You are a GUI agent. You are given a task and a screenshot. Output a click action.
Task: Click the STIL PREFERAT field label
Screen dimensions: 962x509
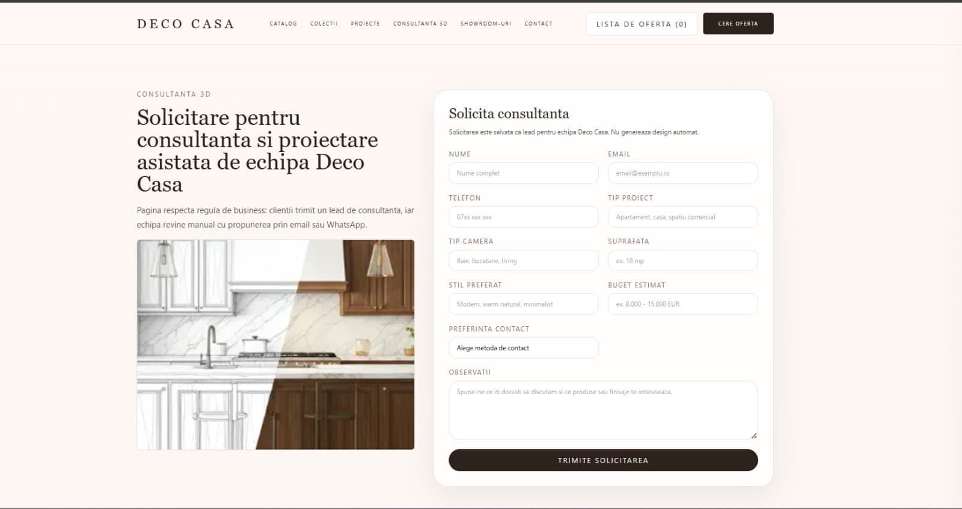(x=475, y=285)
